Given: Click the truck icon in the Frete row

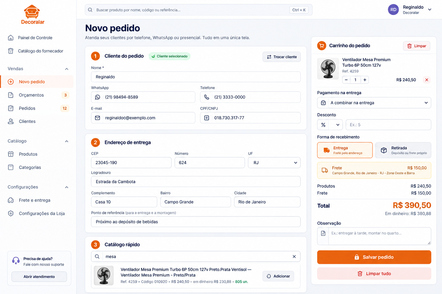Looking at the screenshot, I should [325, 170].
